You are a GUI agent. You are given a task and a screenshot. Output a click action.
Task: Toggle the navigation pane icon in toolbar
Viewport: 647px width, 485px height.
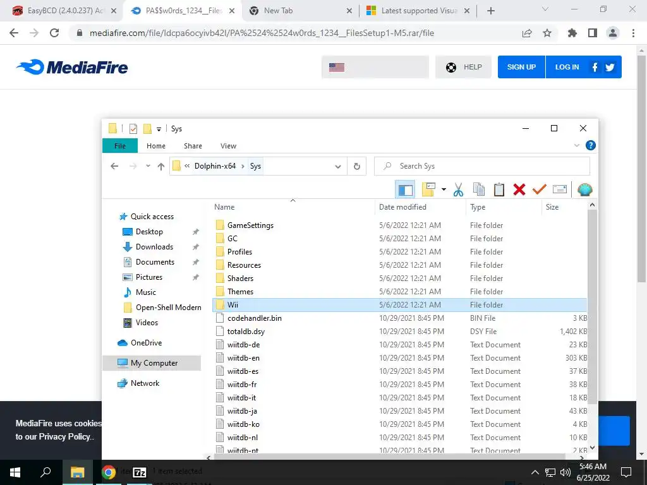(405, 189)
